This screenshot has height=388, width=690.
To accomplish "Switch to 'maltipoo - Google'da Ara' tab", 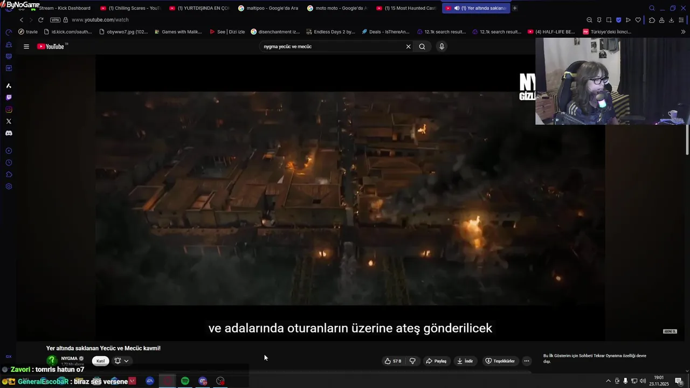I will [268, 8].
